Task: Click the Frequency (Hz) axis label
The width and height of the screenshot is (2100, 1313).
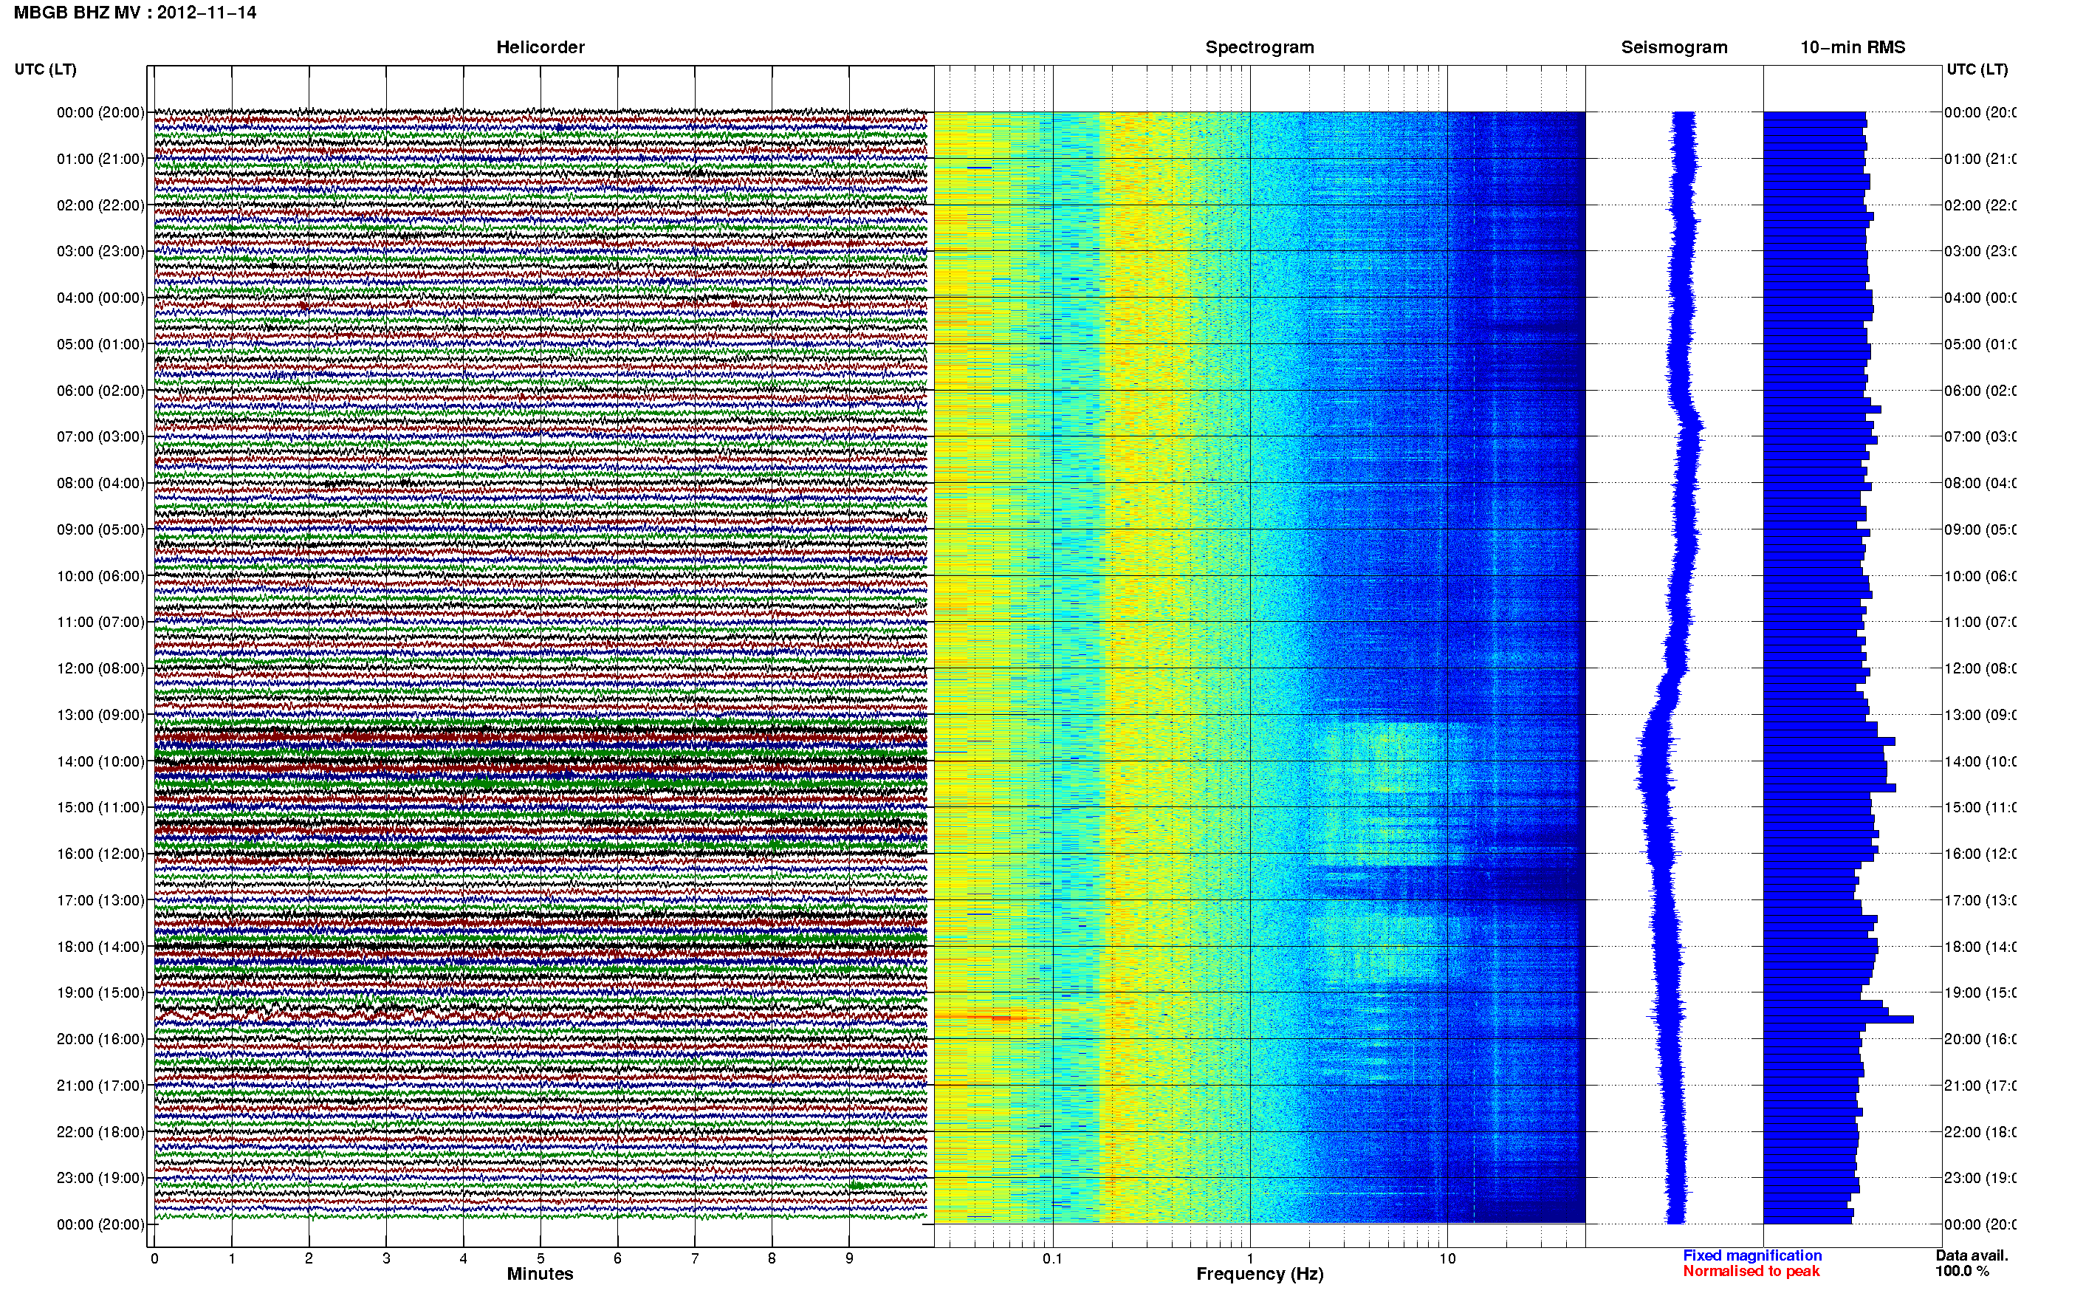Action: tap(1260, 1275)
